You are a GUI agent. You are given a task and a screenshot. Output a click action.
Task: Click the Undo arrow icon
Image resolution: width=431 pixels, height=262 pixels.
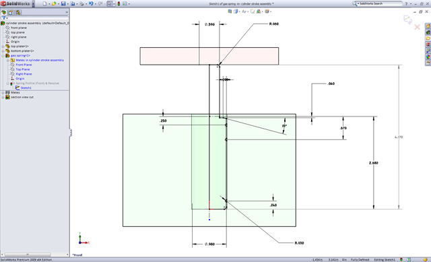click(91, 3)
